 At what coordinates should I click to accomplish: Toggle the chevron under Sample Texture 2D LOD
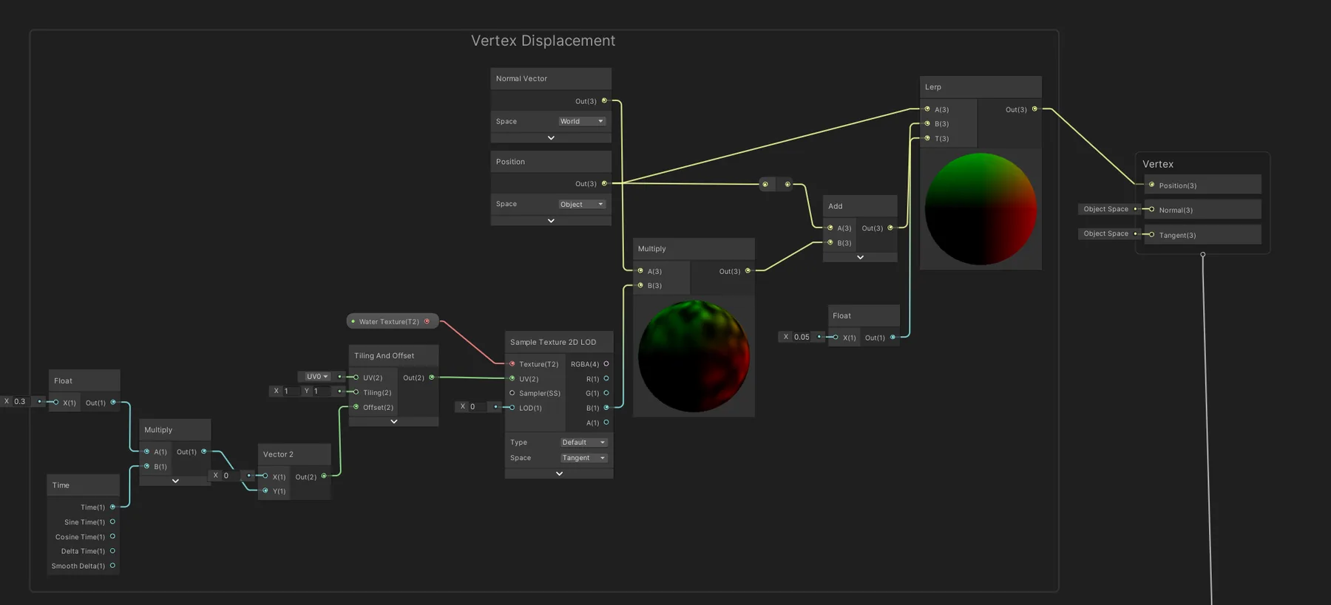pyautogui.click(x=559, y=474)
